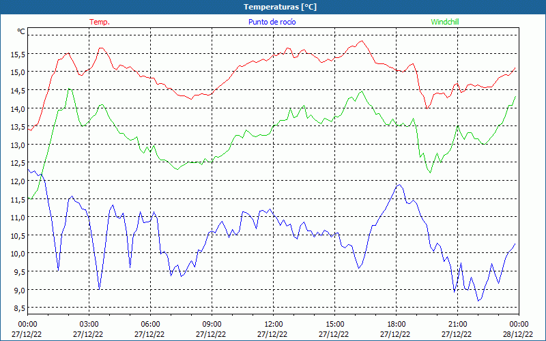Click the 10,0 axis value

tap(18, 254)
